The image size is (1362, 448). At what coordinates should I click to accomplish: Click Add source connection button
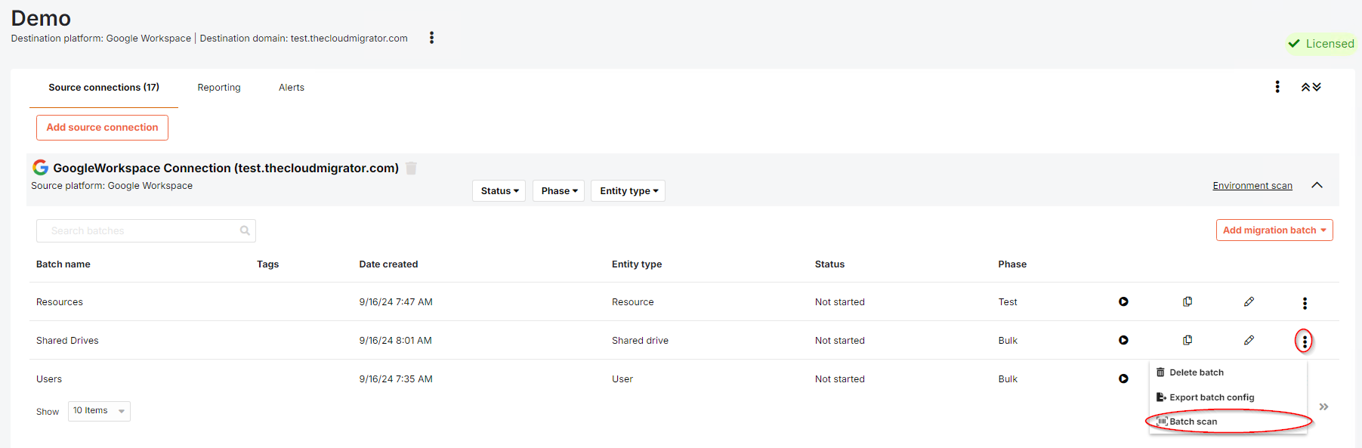point(102,127)
